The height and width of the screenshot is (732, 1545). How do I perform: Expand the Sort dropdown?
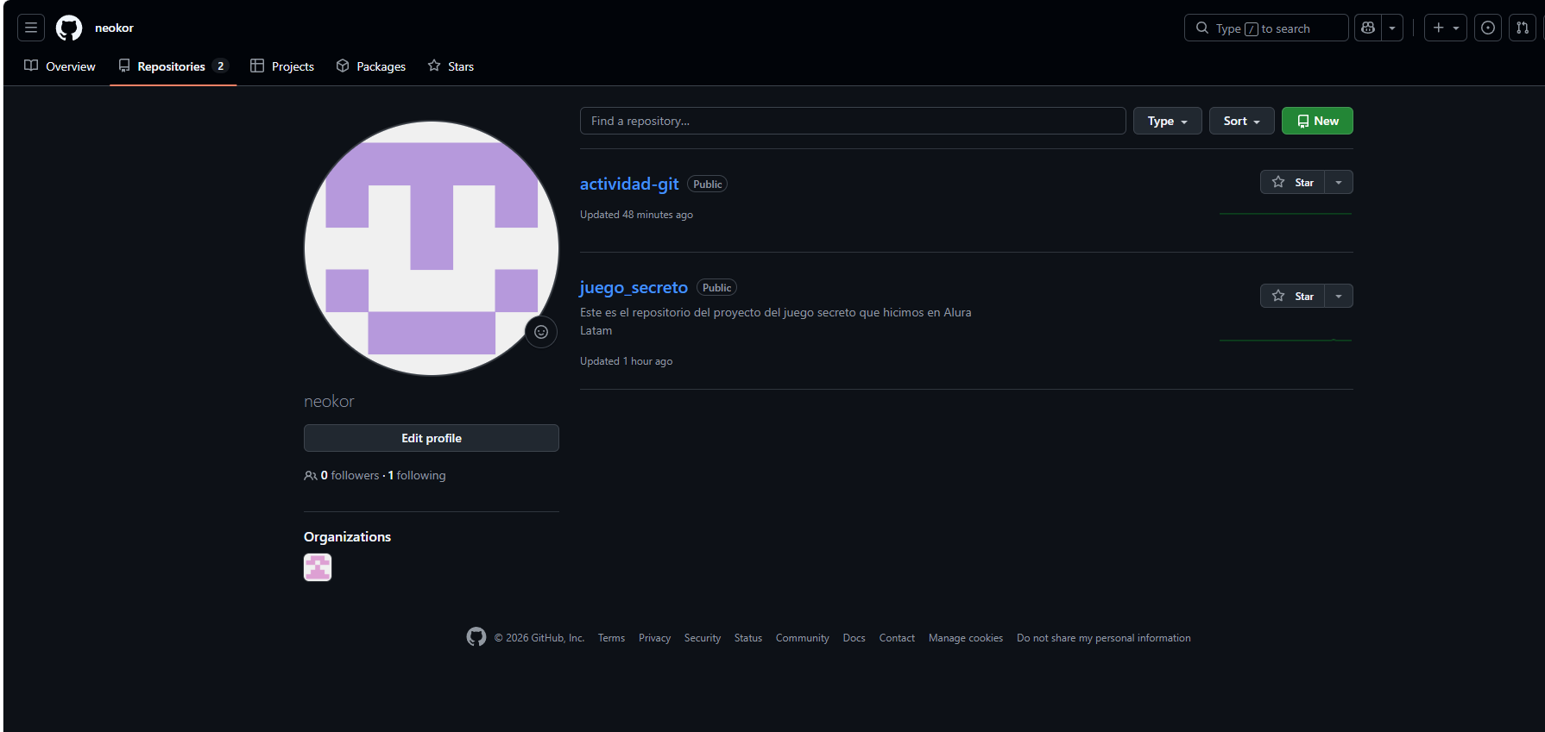(x=1242, y=121)
